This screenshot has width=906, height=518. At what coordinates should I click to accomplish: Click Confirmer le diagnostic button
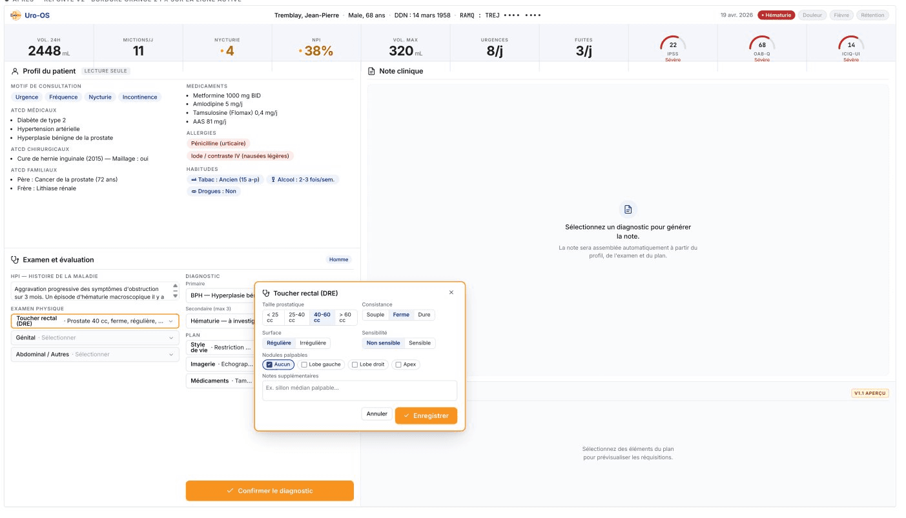(270, 491)
